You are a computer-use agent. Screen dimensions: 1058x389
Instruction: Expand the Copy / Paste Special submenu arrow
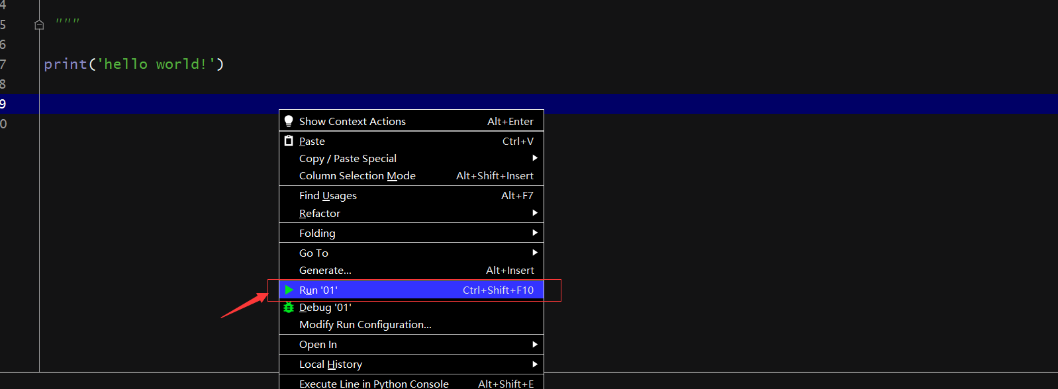pyautogui.click(x=535, y=158)
